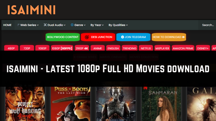Click the Telegram icon on Join Telegram
The width and height of the screenshot is (216, 121).
123,37
